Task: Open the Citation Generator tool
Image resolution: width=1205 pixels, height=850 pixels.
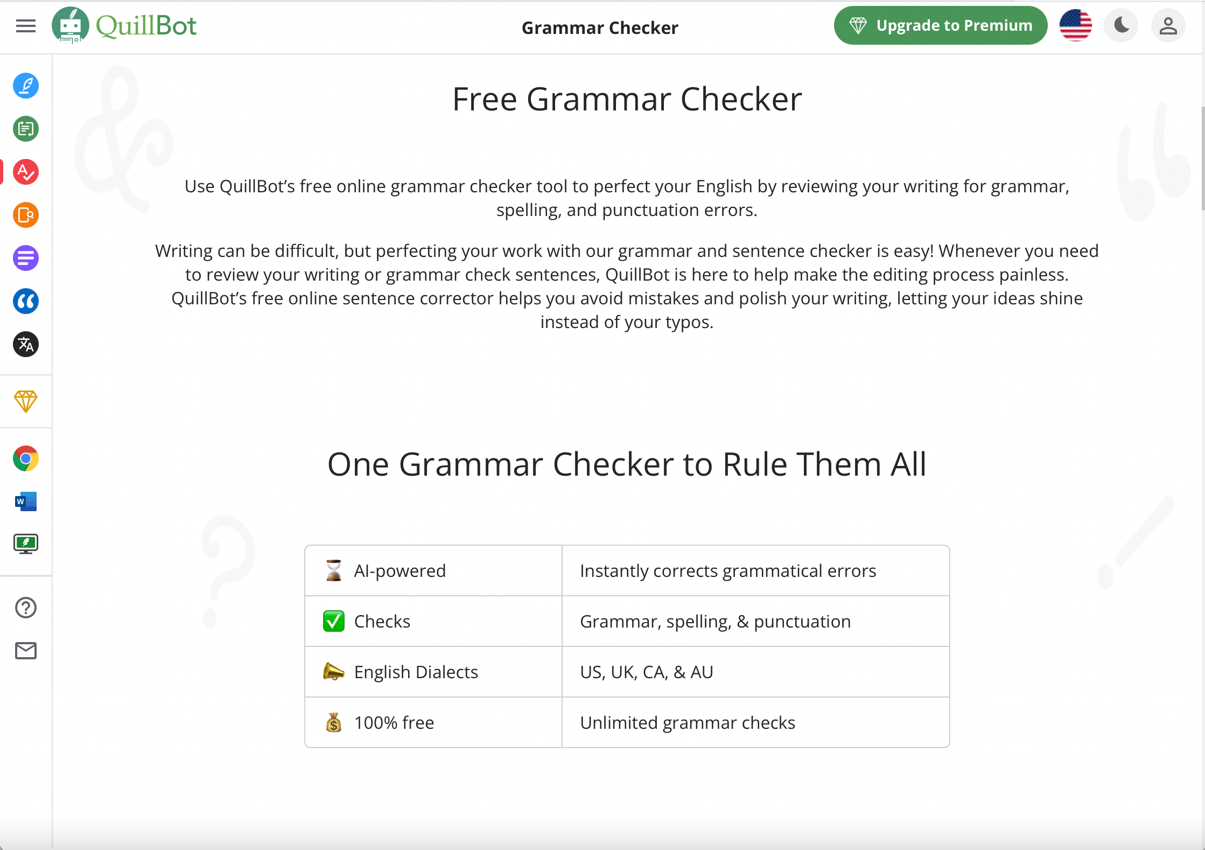Action: [25, 302]
